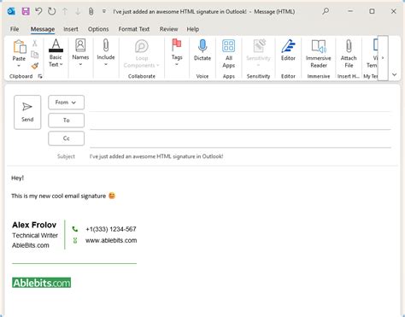Open All Apps
405x317 pixels.
(x=229, y=54)
